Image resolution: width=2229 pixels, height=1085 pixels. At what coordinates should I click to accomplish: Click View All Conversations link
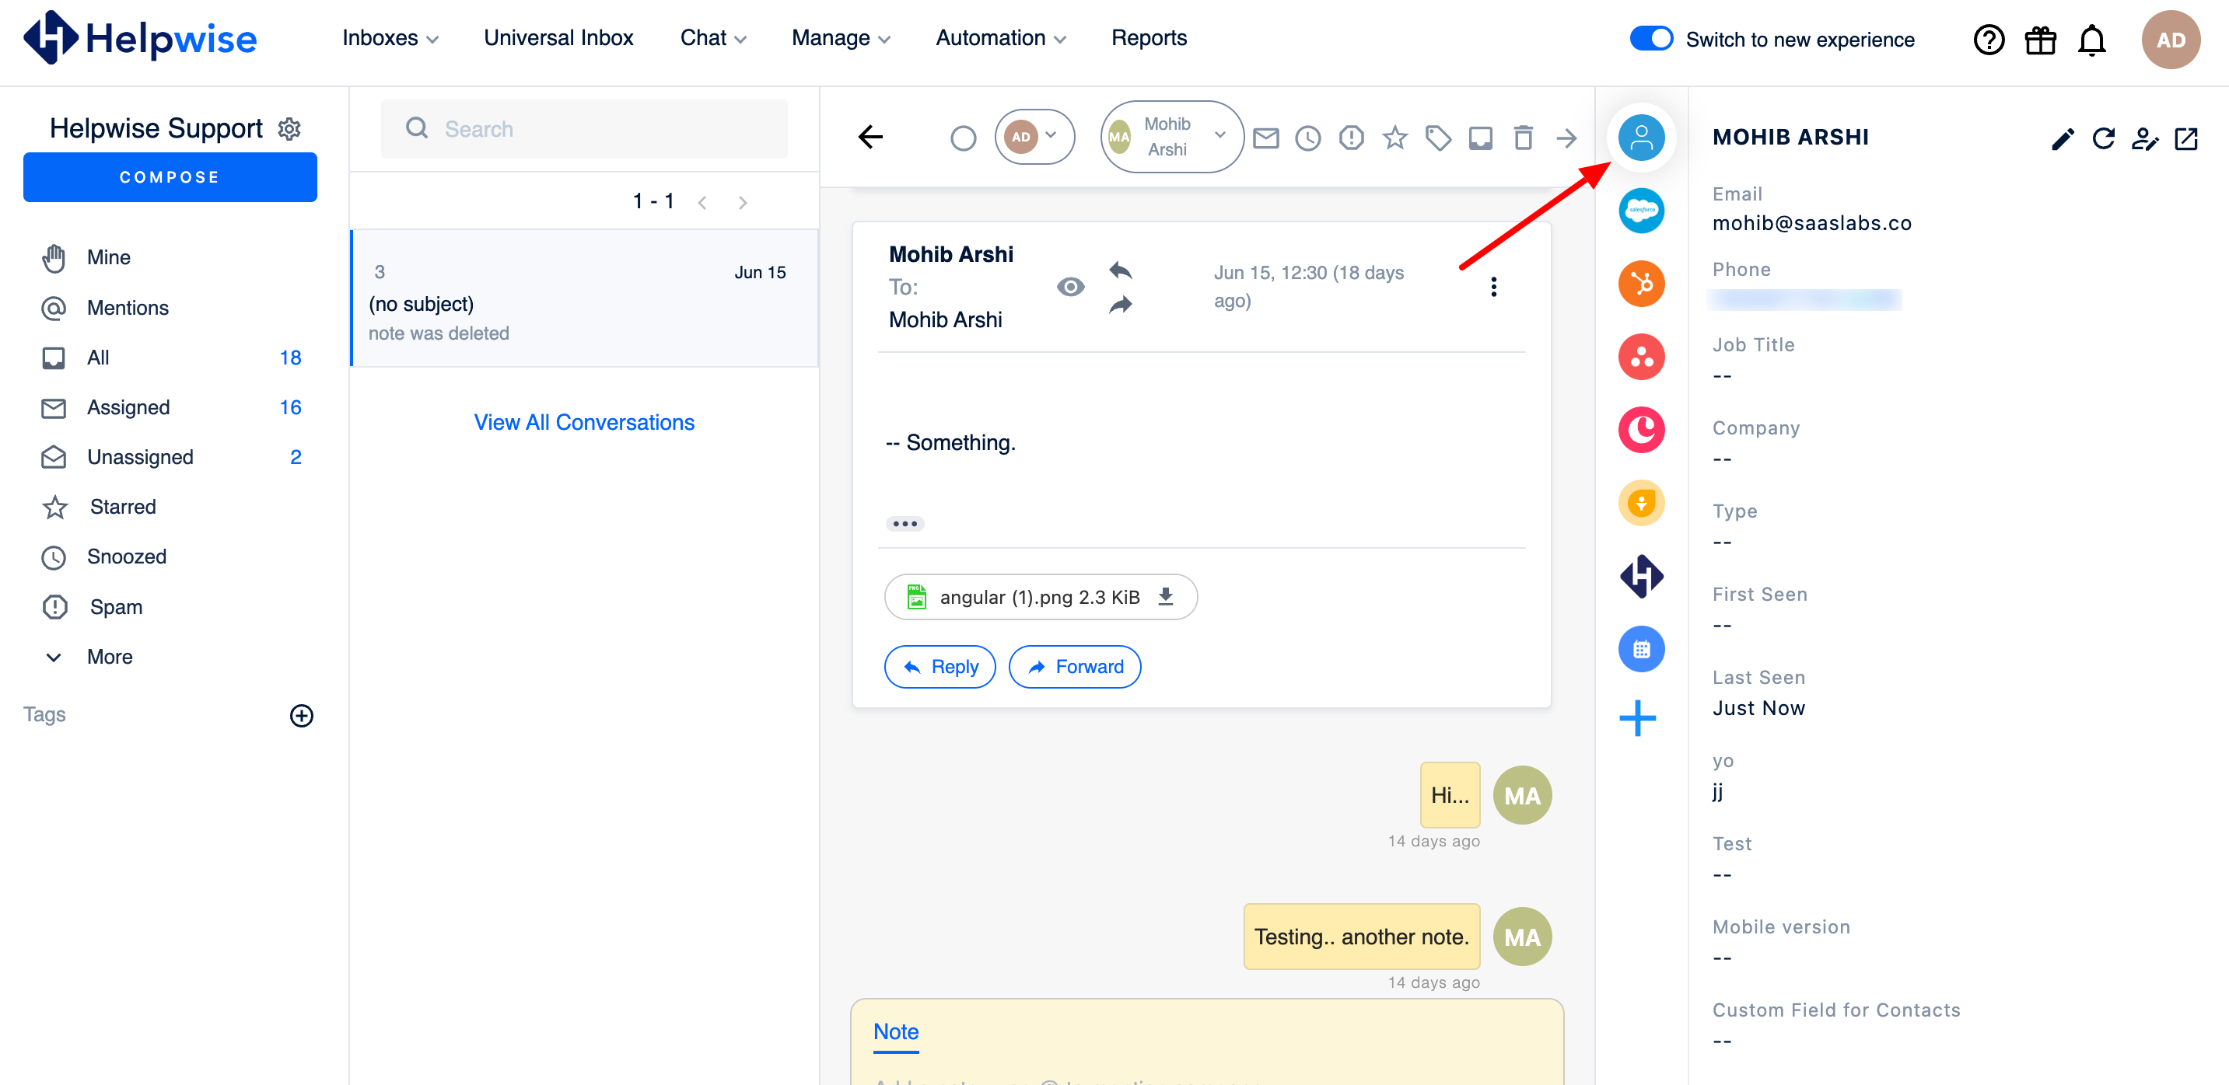click(x=584, y=422)
